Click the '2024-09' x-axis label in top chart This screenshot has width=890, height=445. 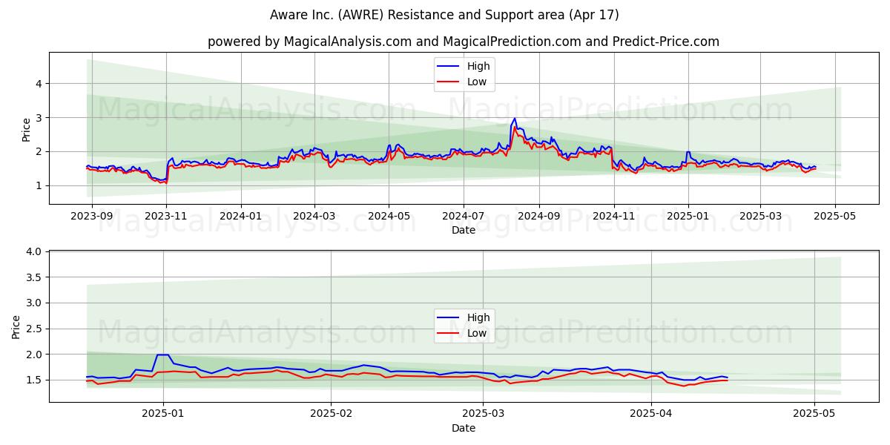click(539, 218)
